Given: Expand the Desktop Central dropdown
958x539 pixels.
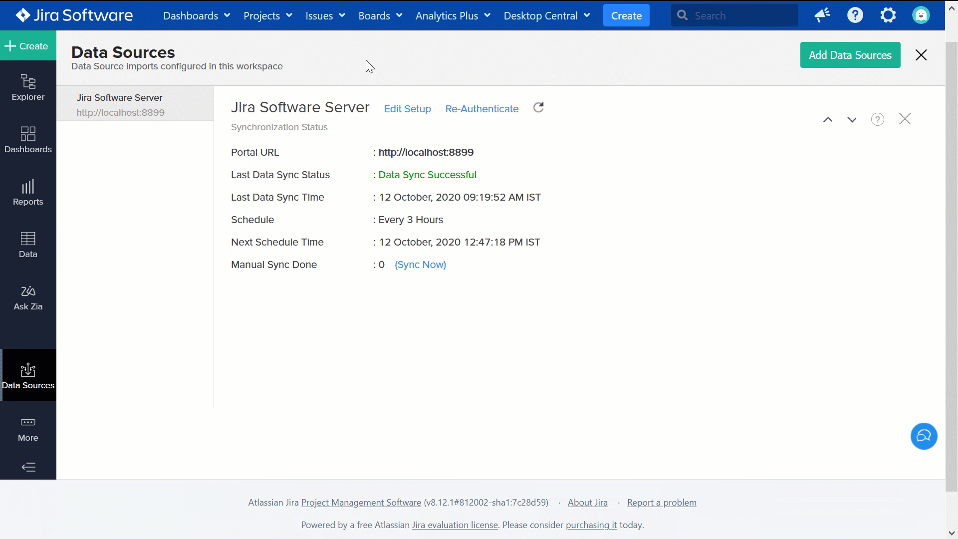Looking at the screenshot, I should coord(546,16).
